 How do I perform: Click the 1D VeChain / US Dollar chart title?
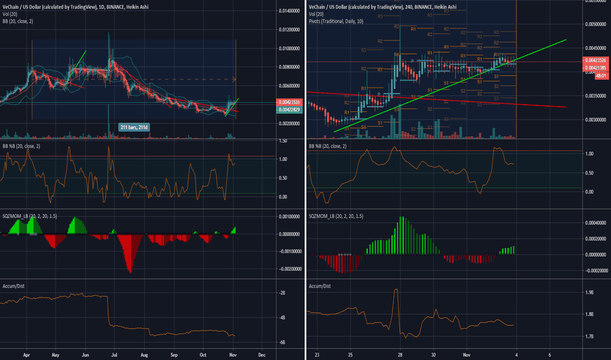pos(75,7)
